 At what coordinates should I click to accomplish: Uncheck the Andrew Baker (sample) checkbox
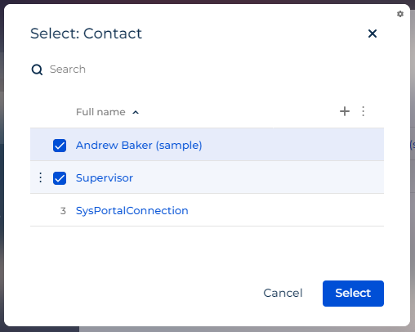[60, 146]
